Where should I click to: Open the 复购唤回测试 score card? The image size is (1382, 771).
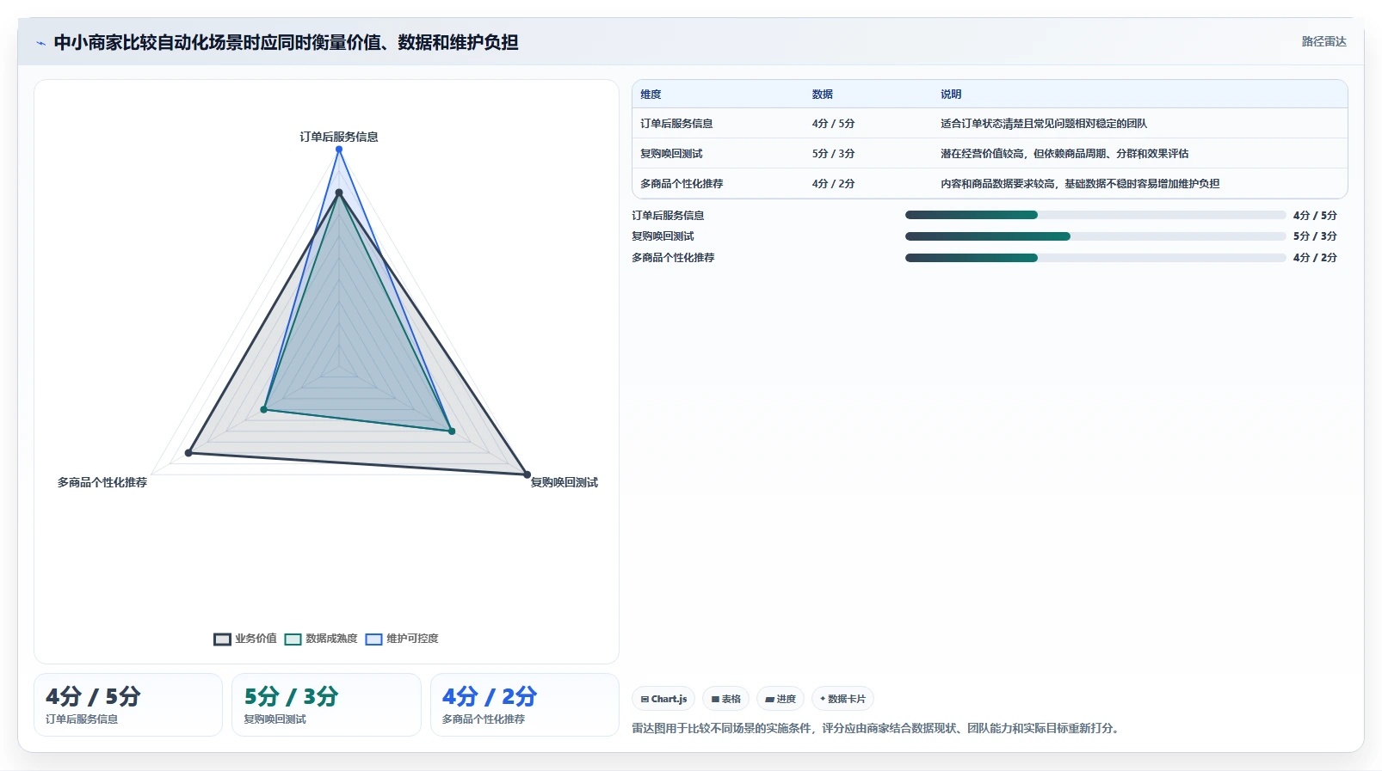pos(326,705)
